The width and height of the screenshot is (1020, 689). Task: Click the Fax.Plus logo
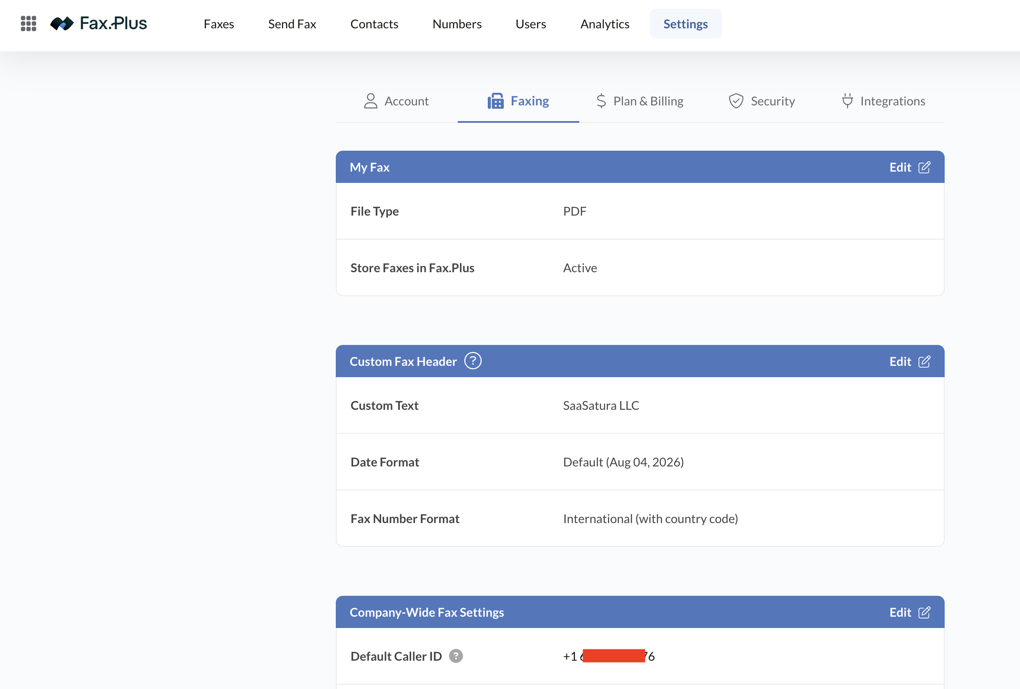(x=98, y=24)
